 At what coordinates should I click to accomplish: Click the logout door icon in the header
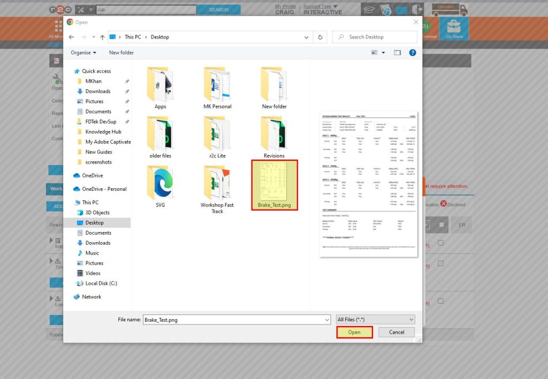[x=416, y=9]
